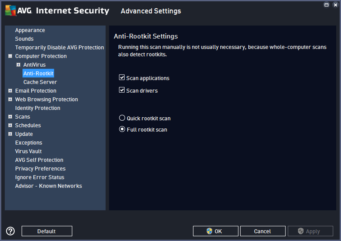Click the AVG logo icon
This screenshot has height=241, width=341.
coord(11,11)
